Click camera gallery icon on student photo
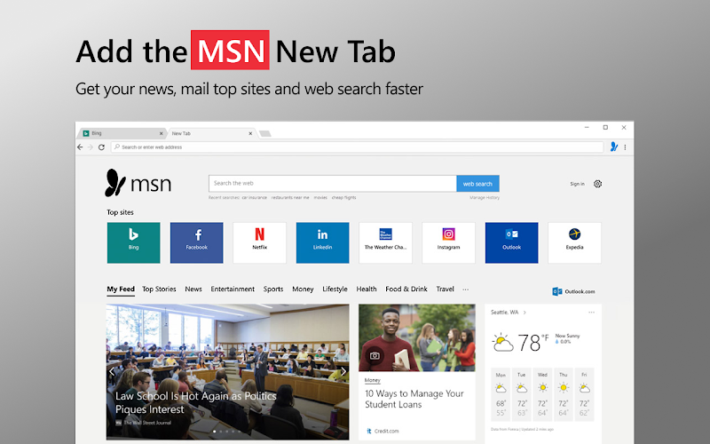Viewport: 710px width, 444px height. pos(375,356)
